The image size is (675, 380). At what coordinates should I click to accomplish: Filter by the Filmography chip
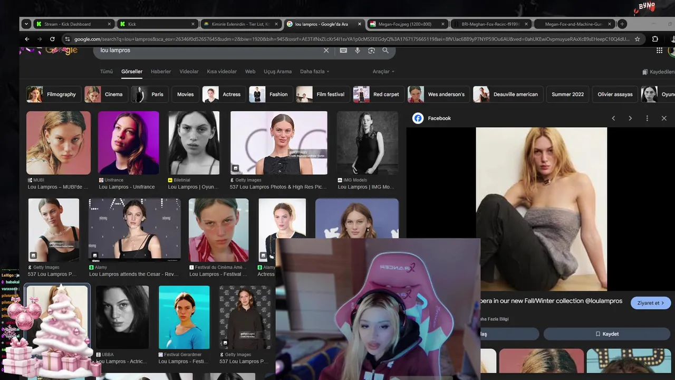(54, 94)
